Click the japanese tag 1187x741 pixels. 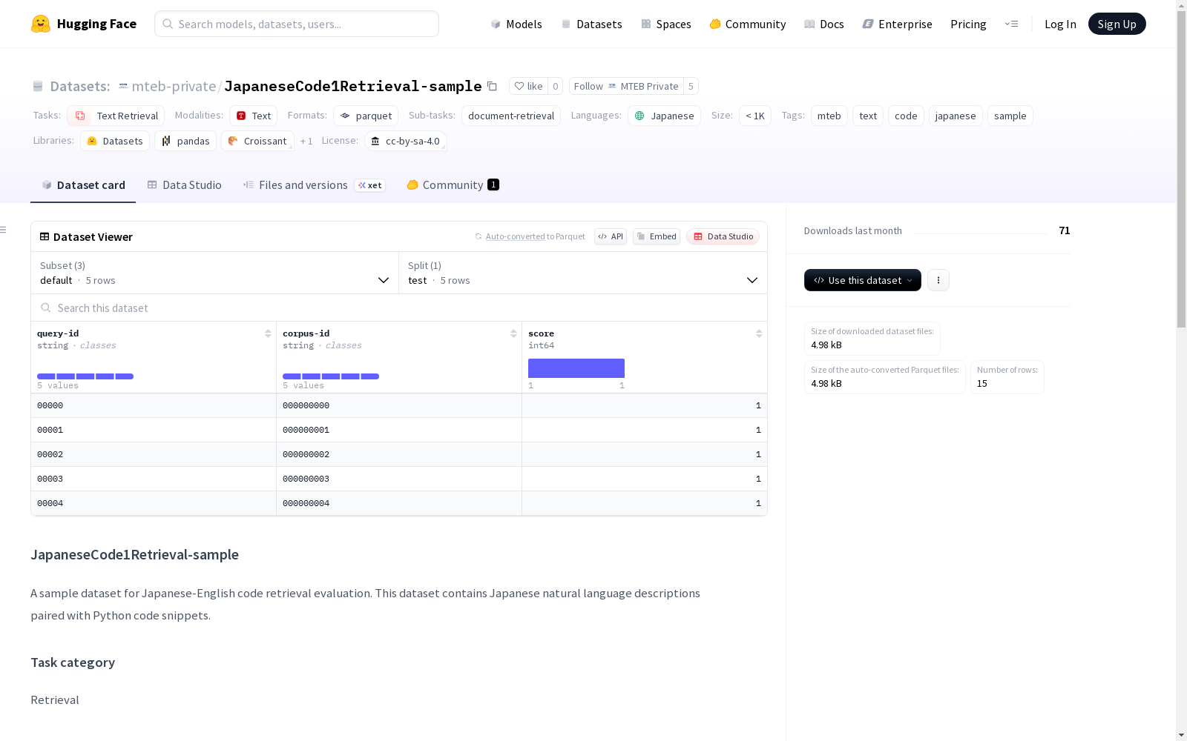tap(956, 116)
